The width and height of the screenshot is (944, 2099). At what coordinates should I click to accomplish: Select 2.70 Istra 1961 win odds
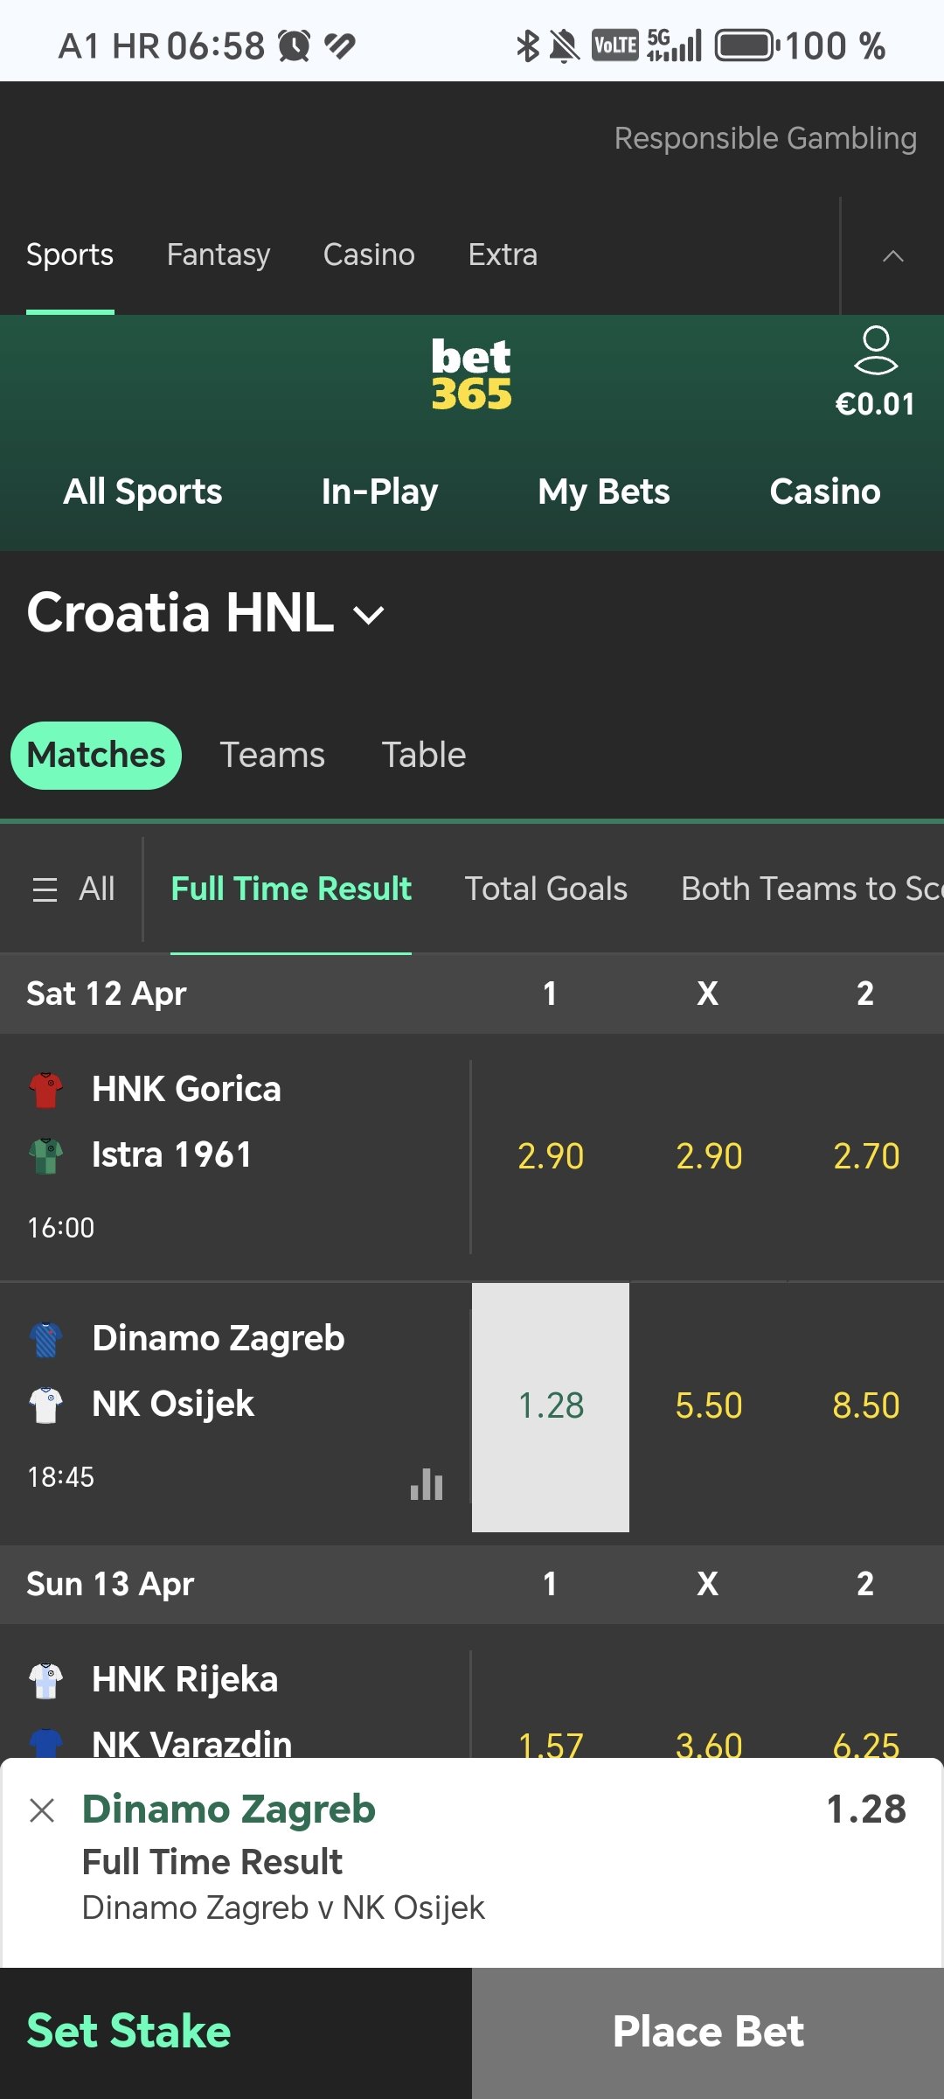tap(865, 1156)
